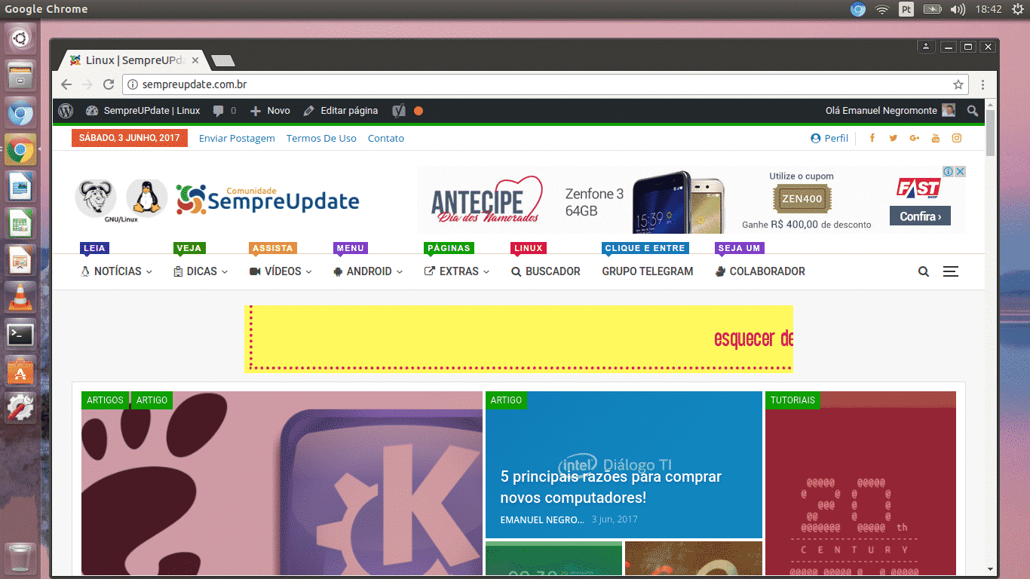This screenshot has width=1030, height=579.
Task: Open the hamburger side menu icon
Action: (951, 271)
